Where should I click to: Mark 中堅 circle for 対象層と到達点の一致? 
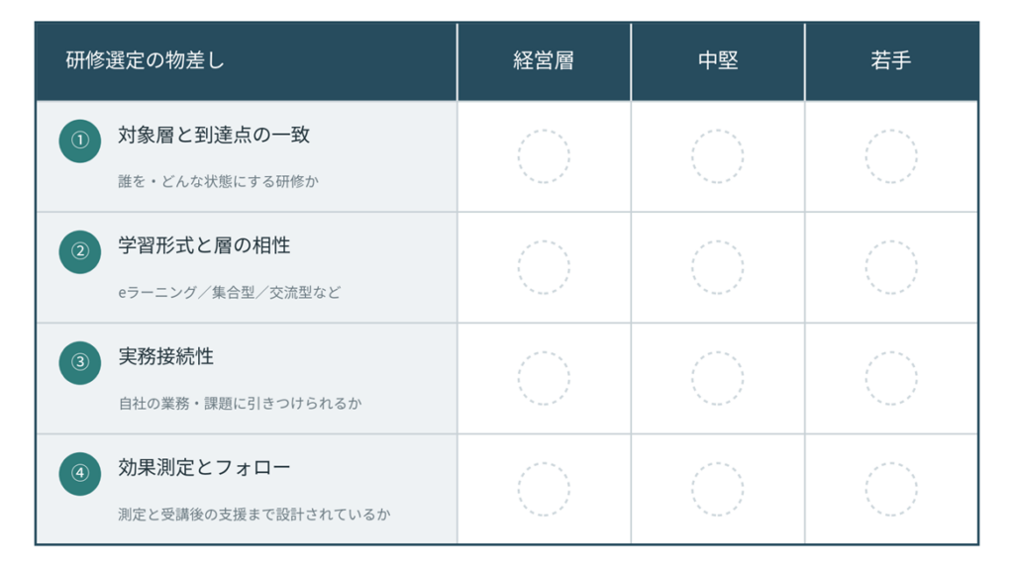(x=717, y=156)
